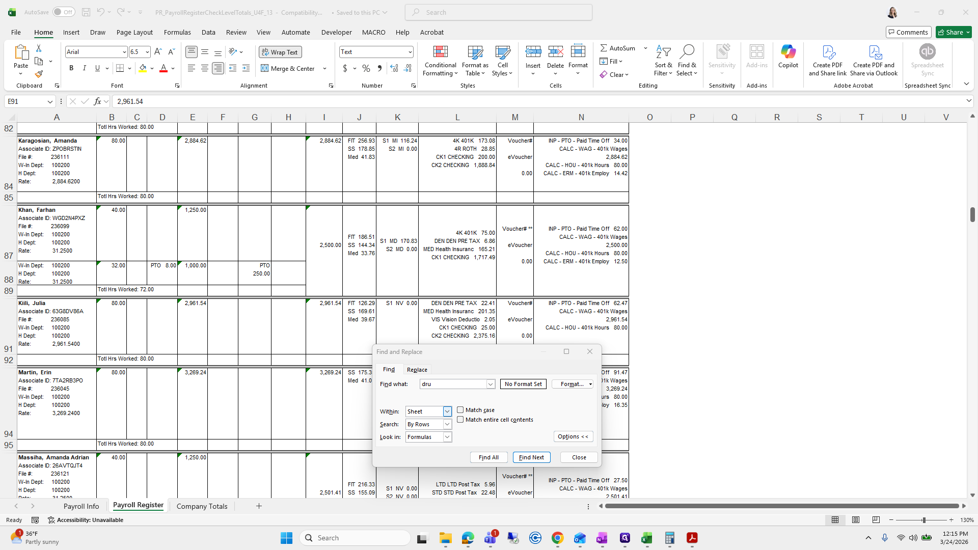Click the Find Next button

pos(531,457)
